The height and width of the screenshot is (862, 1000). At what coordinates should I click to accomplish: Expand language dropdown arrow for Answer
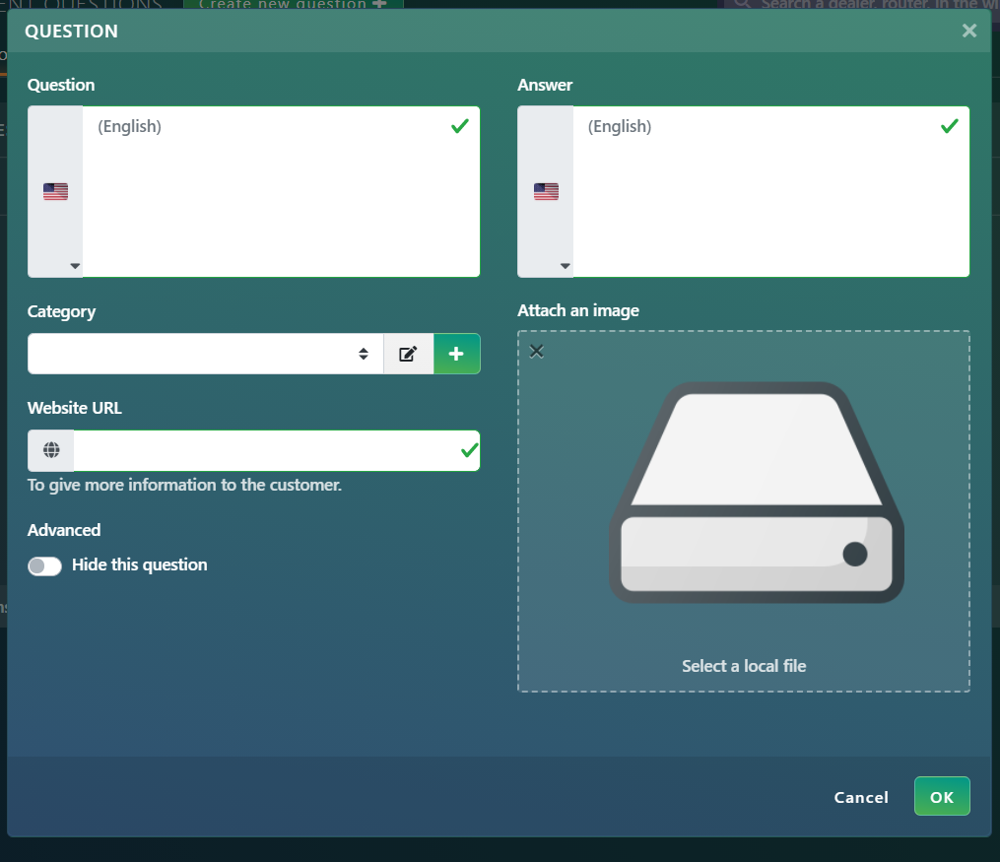click(566, 266)
